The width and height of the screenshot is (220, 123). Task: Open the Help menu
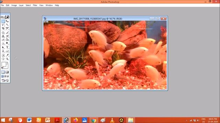(x=57, y=5)
